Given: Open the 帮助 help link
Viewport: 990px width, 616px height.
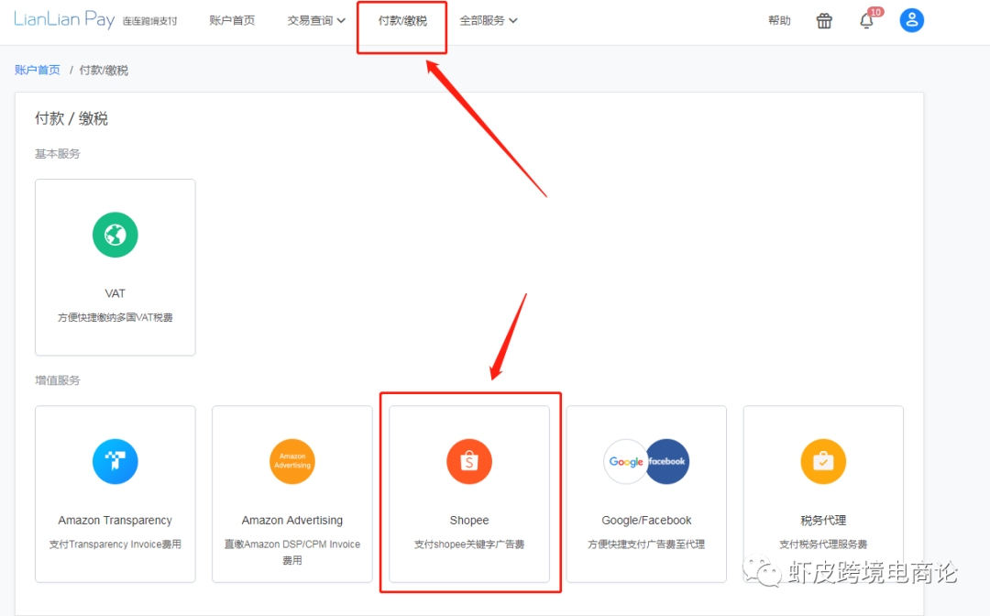Looking at the screenshot, I should coord(779,21).
